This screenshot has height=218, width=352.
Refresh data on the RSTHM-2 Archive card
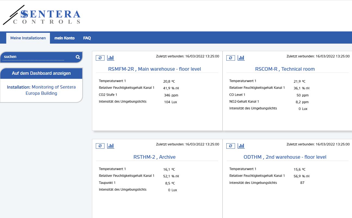click(x=100, y=146)
